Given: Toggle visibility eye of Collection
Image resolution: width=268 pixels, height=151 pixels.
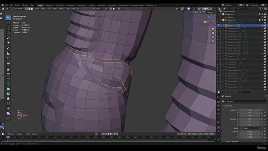Looking at the screenshot, I should click(x=263, y=14).
